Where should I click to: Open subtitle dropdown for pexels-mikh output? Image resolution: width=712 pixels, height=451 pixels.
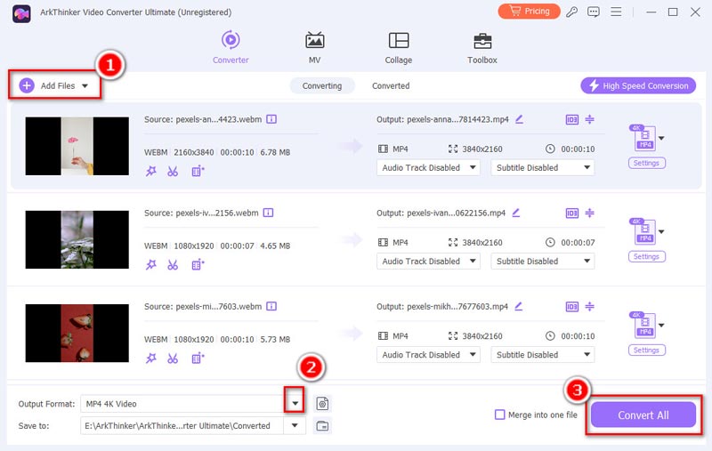[543, 354]
